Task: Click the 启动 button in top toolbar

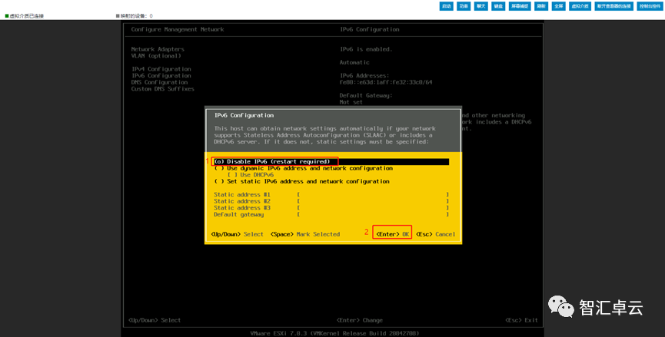Action: tap(446, 6)
